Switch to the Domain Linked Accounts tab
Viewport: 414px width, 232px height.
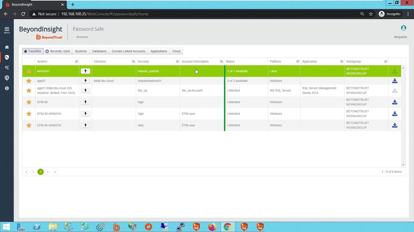[x=128, y=51]
